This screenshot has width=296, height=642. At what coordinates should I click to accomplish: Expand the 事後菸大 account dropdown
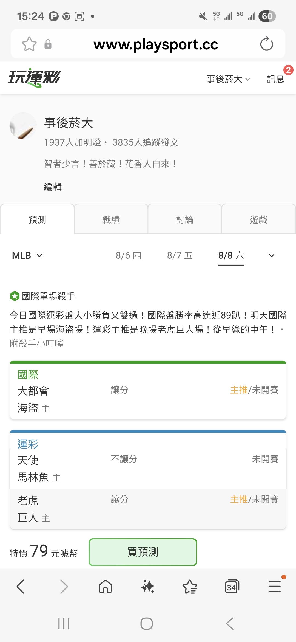click(229, 79)
